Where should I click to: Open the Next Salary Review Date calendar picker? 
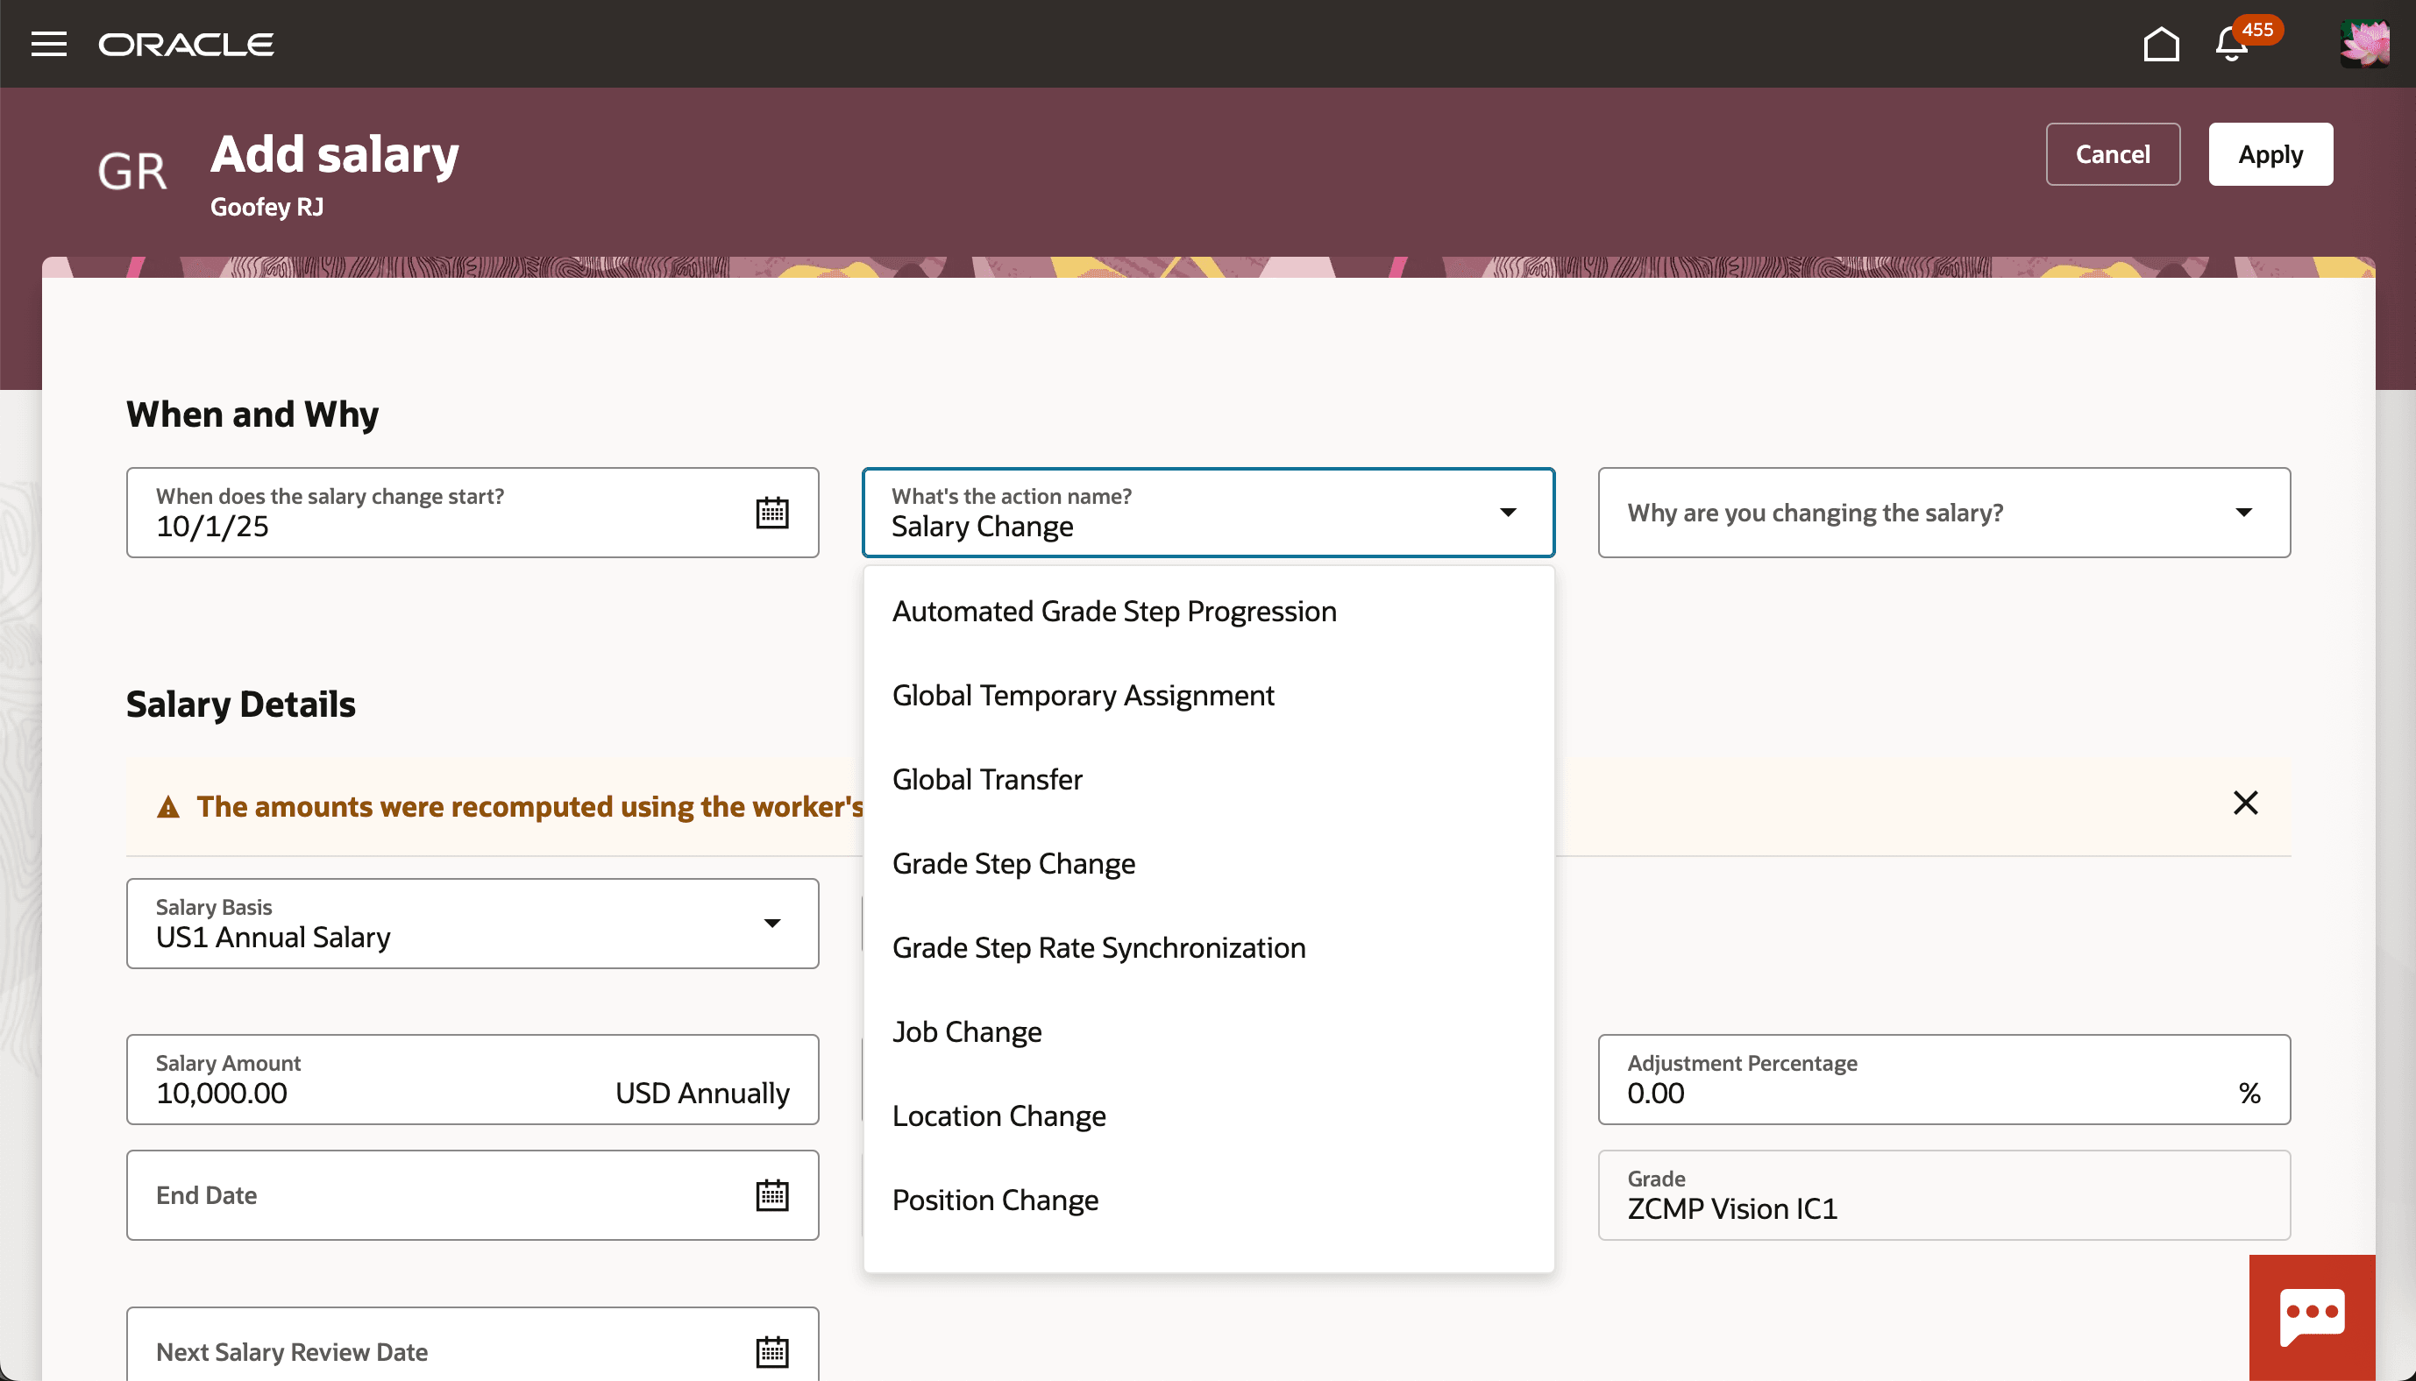click(773, 1351)
